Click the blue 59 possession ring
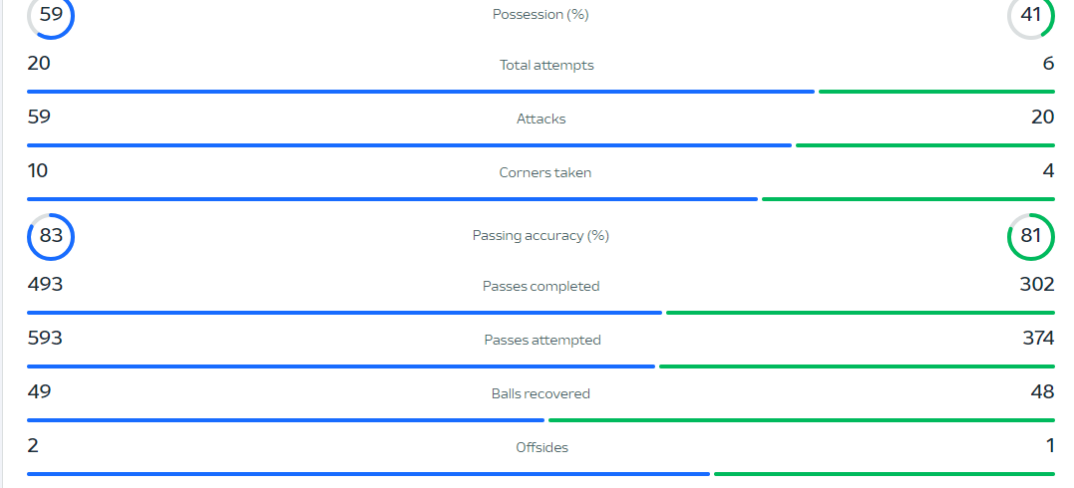This screenshot has width=1074, height=488. pos(51,15)
